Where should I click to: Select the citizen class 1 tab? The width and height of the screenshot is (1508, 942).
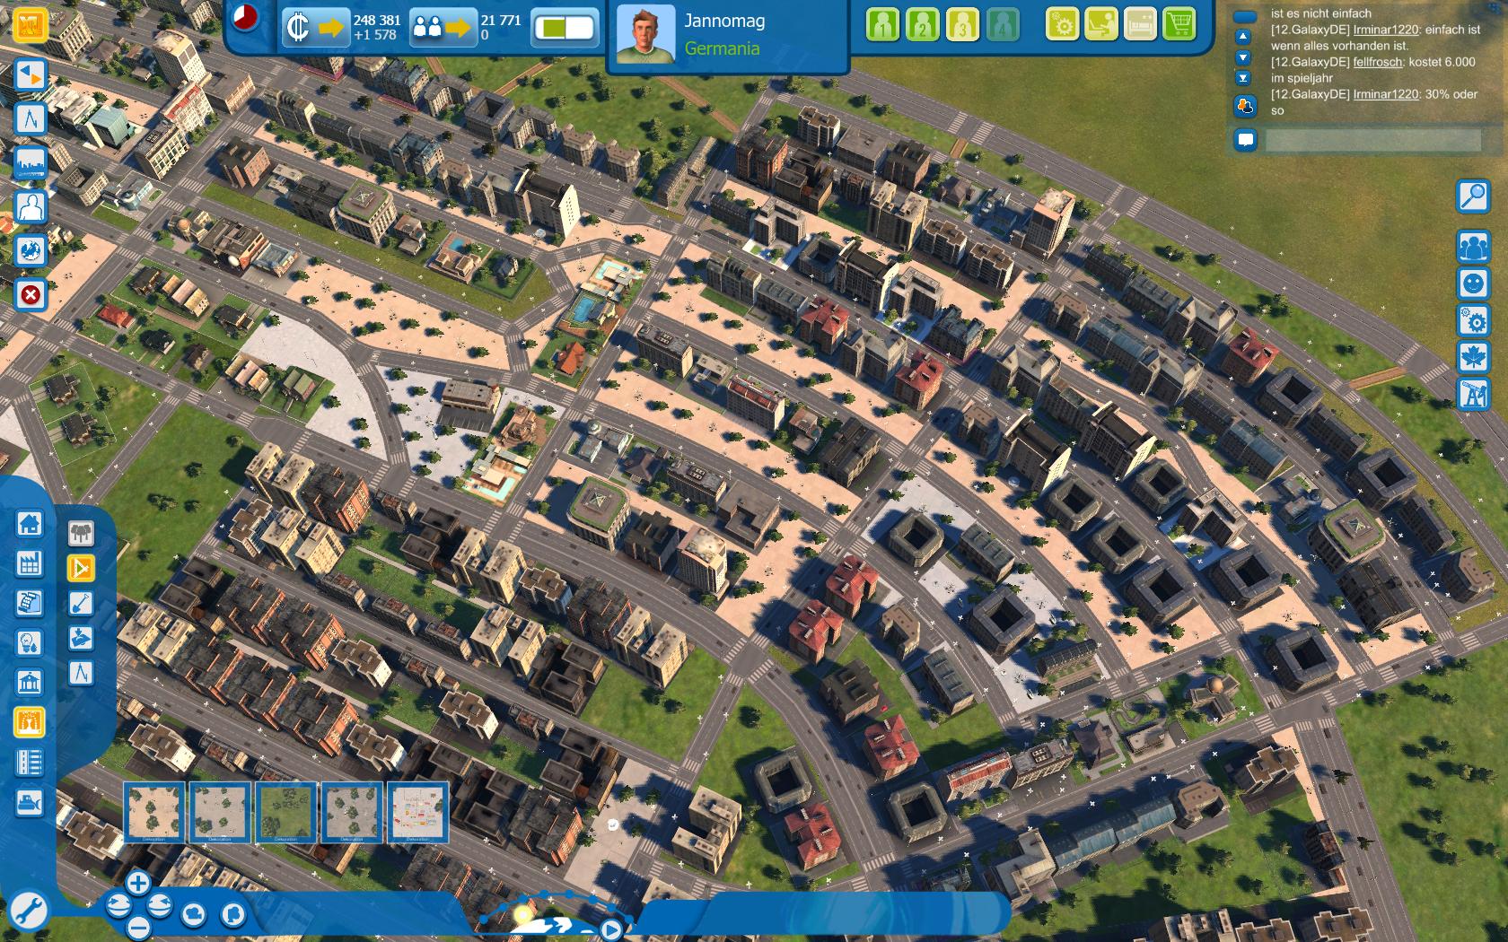(x=883, y=25)
